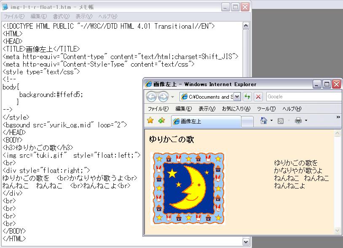Click Notepad scroll down arrow

[x=246, y=242]
